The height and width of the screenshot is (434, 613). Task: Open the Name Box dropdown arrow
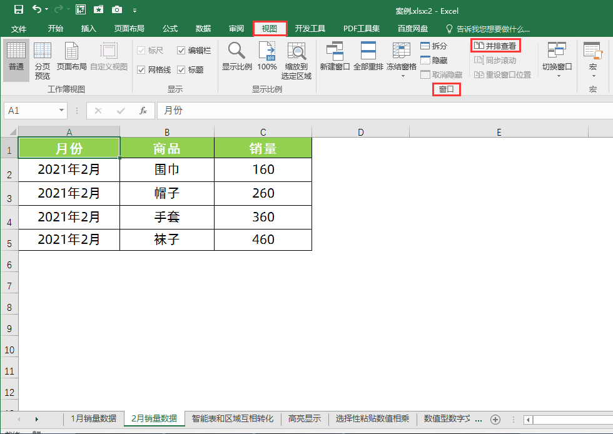pyautogui.click(x=61, y=110)
